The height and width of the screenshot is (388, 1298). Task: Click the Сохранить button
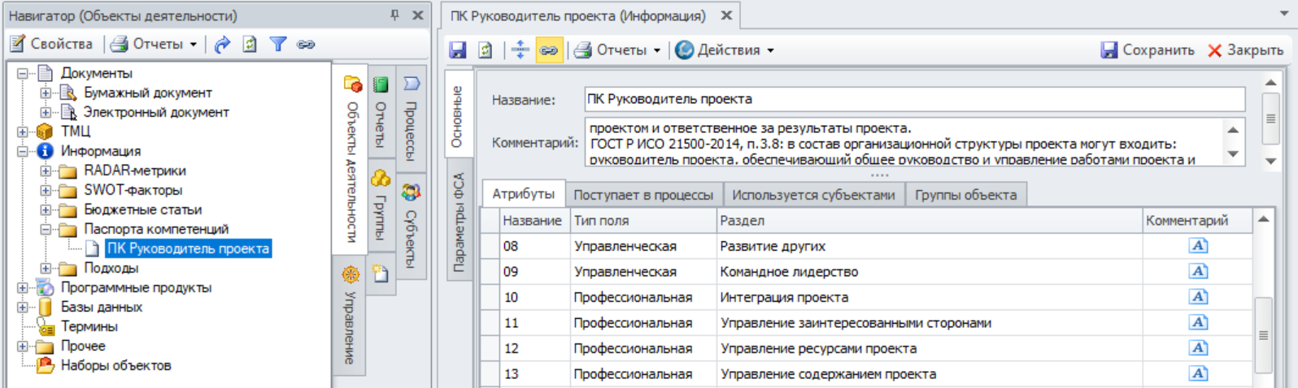point(1148,50)
